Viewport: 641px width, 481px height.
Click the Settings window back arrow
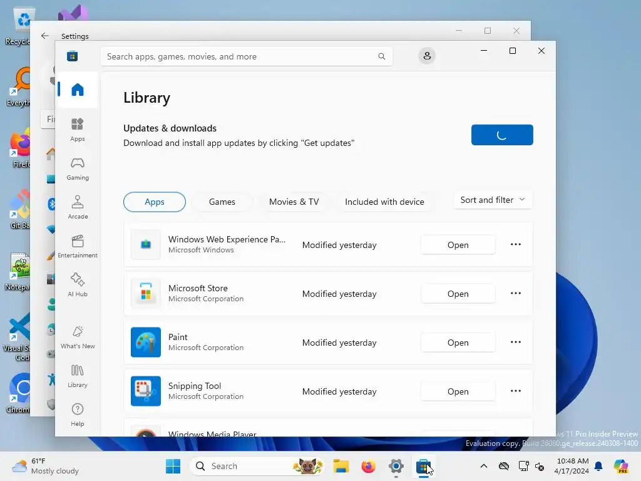point(45,36)
